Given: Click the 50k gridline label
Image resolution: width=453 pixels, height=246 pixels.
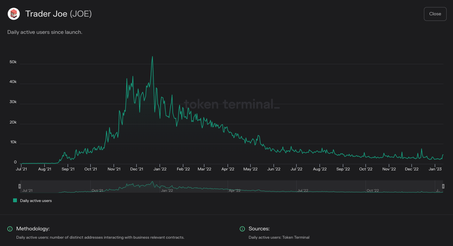Looking at the screenshot, I should [13, 62].
